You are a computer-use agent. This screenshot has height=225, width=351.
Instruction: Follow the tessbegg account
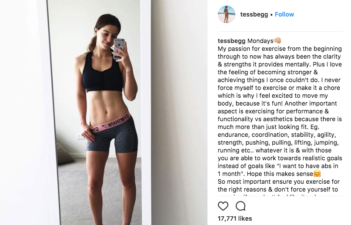click(x=284, y=14)
